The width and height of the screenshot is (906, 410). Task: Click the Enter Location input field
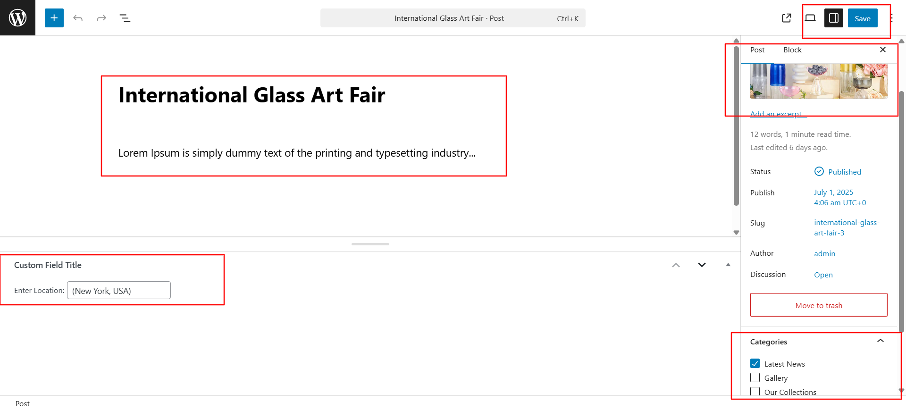click(119, 291)
